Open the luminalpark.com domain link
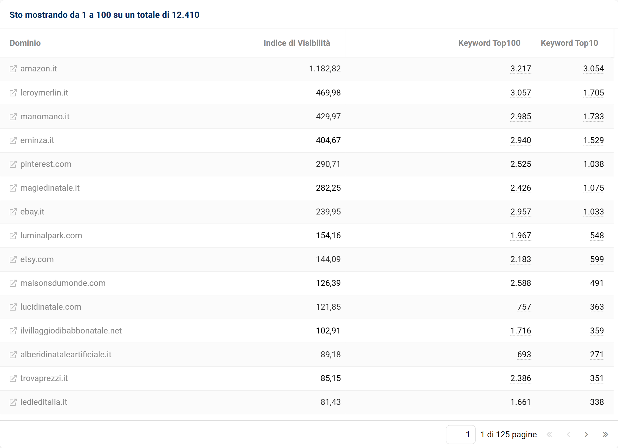 tap(51, 236)
